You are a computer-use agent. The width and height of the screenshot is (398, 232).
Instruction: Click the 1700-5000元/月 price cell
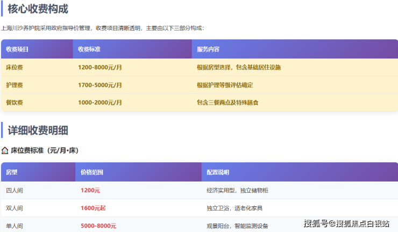tap(100, 85)
